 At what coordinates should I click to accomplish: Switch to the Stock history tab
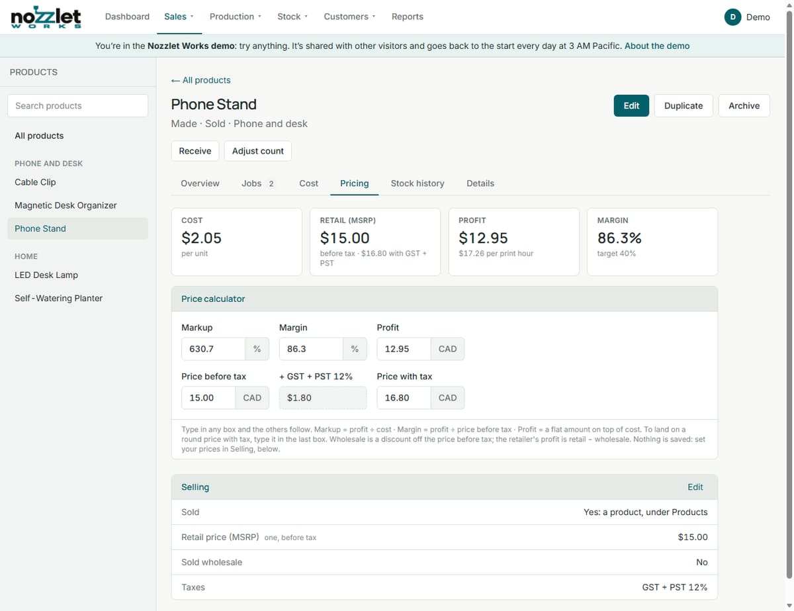click(x=418, y=183)
